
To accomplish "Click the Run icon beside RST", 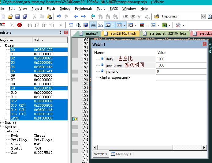I will [x=12, y=25].
